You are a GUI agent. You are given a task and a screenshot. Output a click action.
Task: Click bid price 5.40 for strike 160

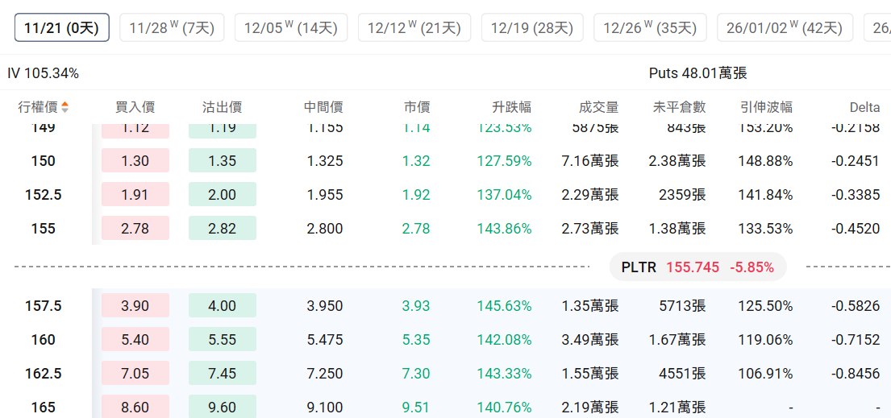tap(135, 340)
